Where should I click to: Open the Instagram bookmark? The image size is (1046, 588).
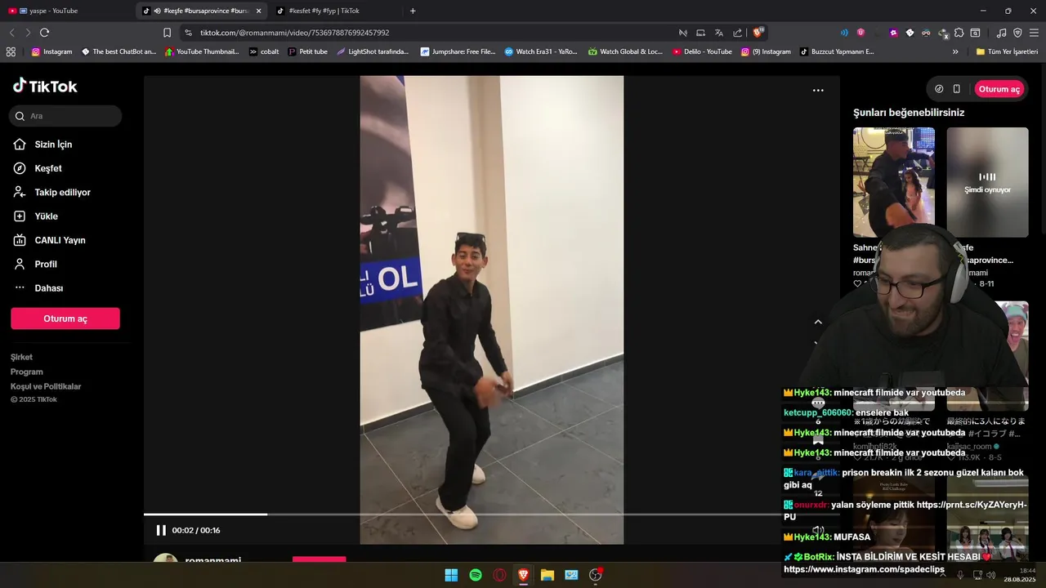pyautogui.click(x=51, y=51)
